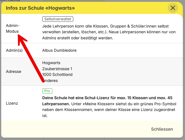
Task: Select the Adresse label
Action: coord(14,72)
